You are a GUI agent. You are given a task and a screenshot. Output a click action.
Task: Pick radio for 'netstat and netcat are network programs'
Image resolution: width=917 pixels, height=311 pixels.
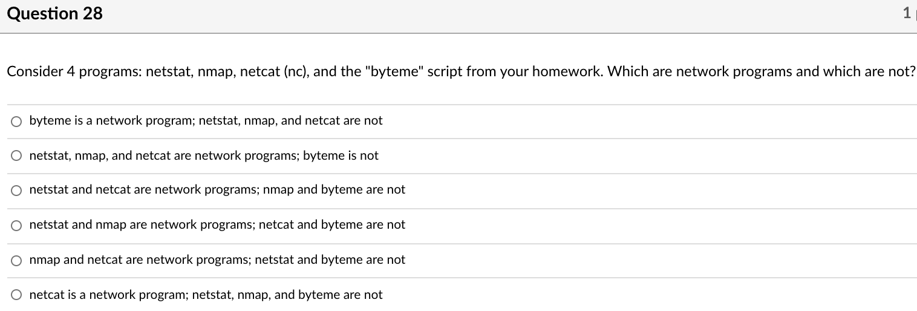pyautogui.click(x=17, y=191)
